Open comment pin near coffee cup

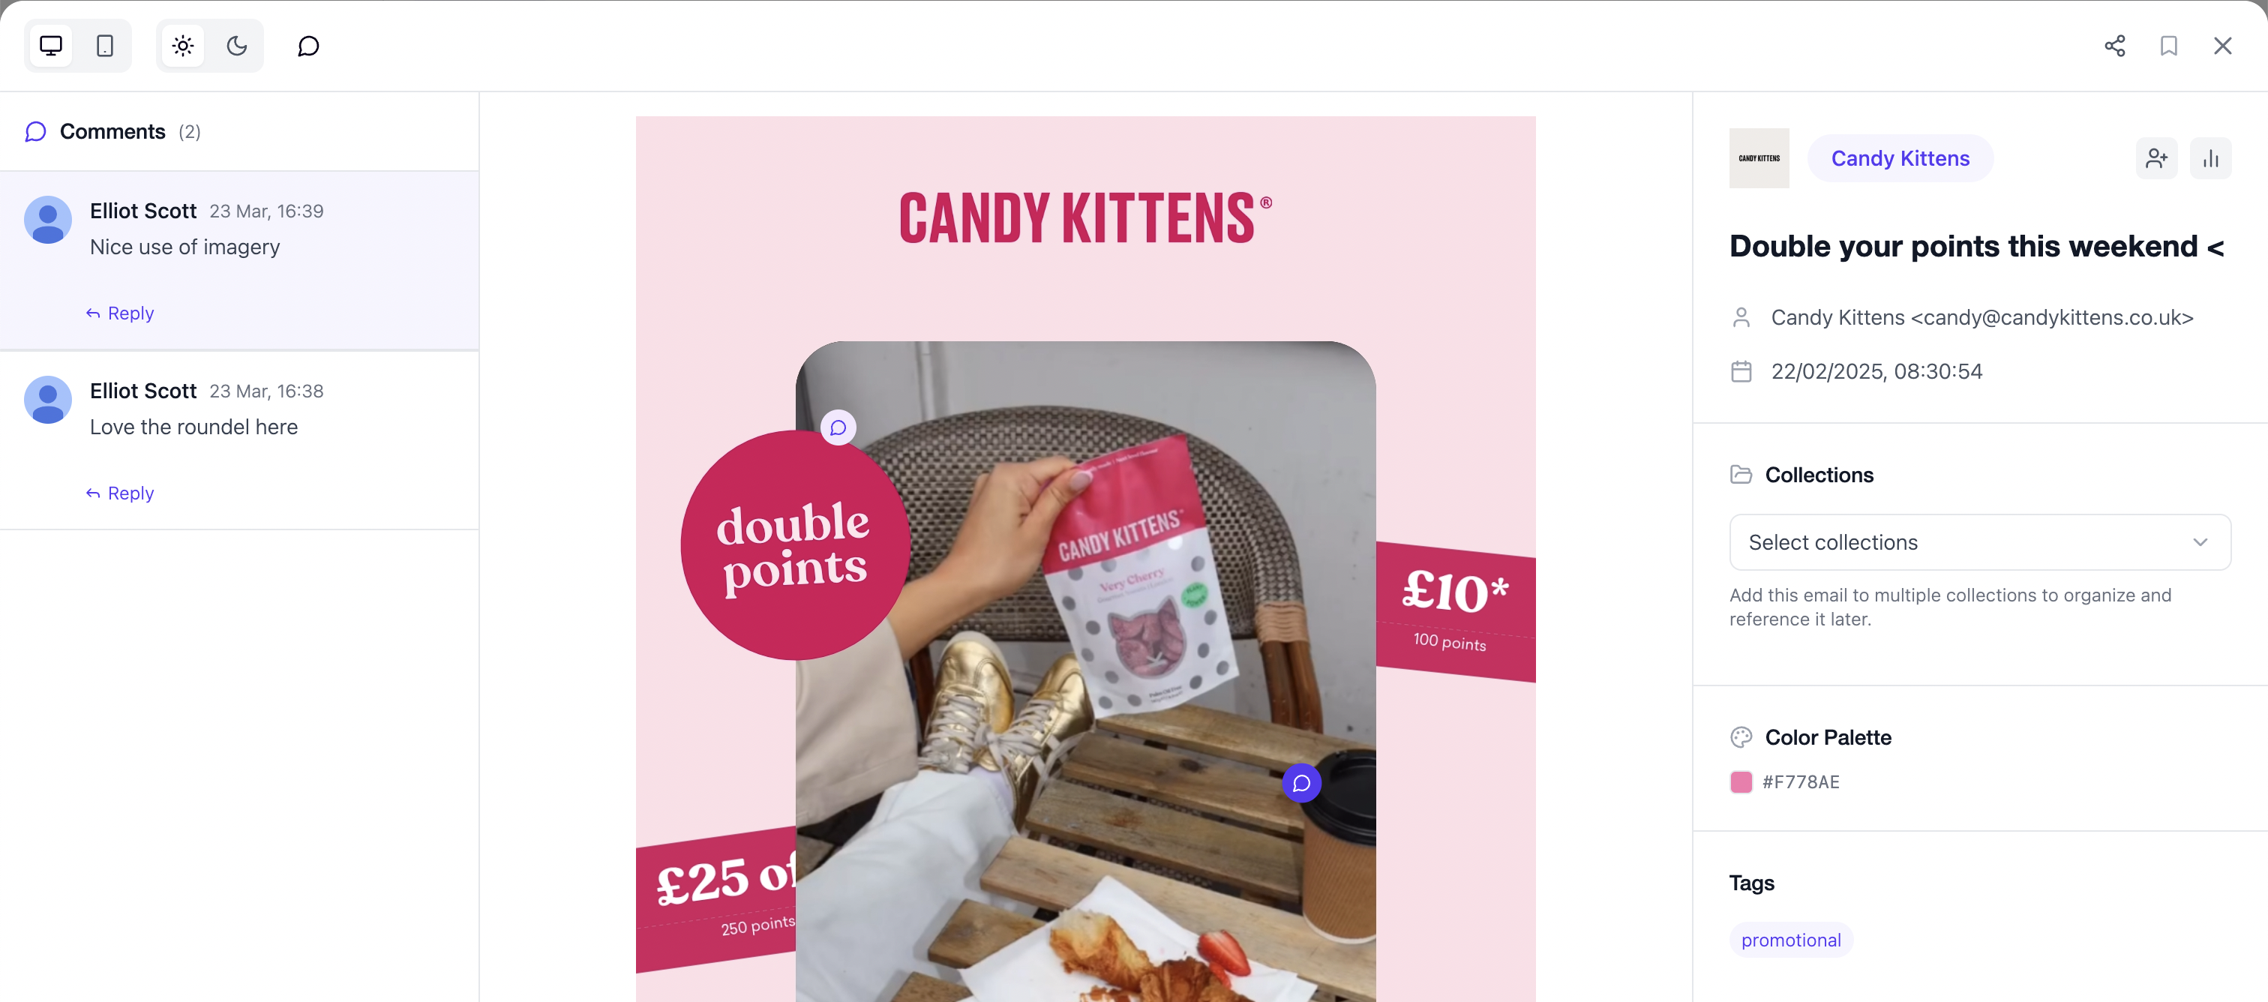(1301, 784)
